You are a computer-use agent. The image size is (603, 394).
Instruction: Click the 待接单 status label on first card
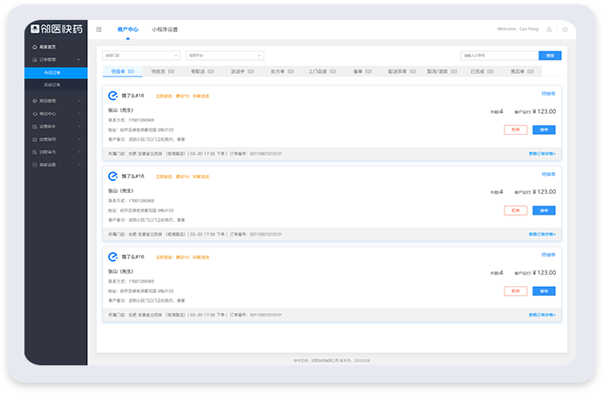(x=548, y=94)
